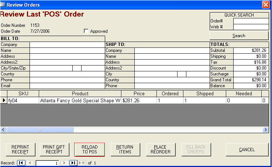Click the Ship To Phone field
Viewport: 272px width, 167px height.
coord(172,86)
